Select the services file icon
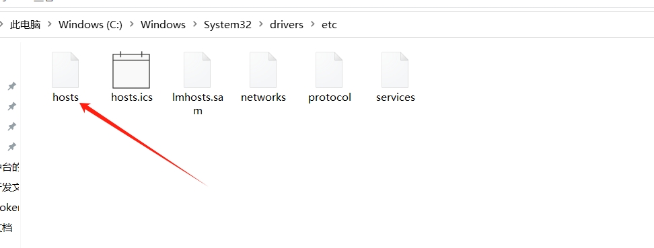Screen dimensions: 654x248 click(x=395, y=70)
